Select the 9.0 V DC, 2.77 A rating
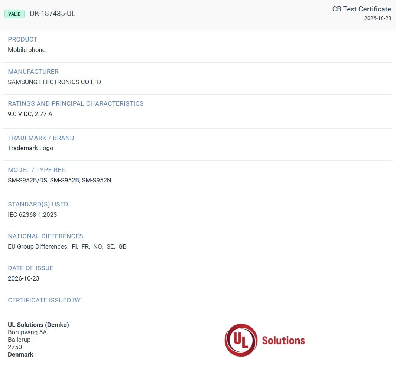 click(x=30, y=114)
